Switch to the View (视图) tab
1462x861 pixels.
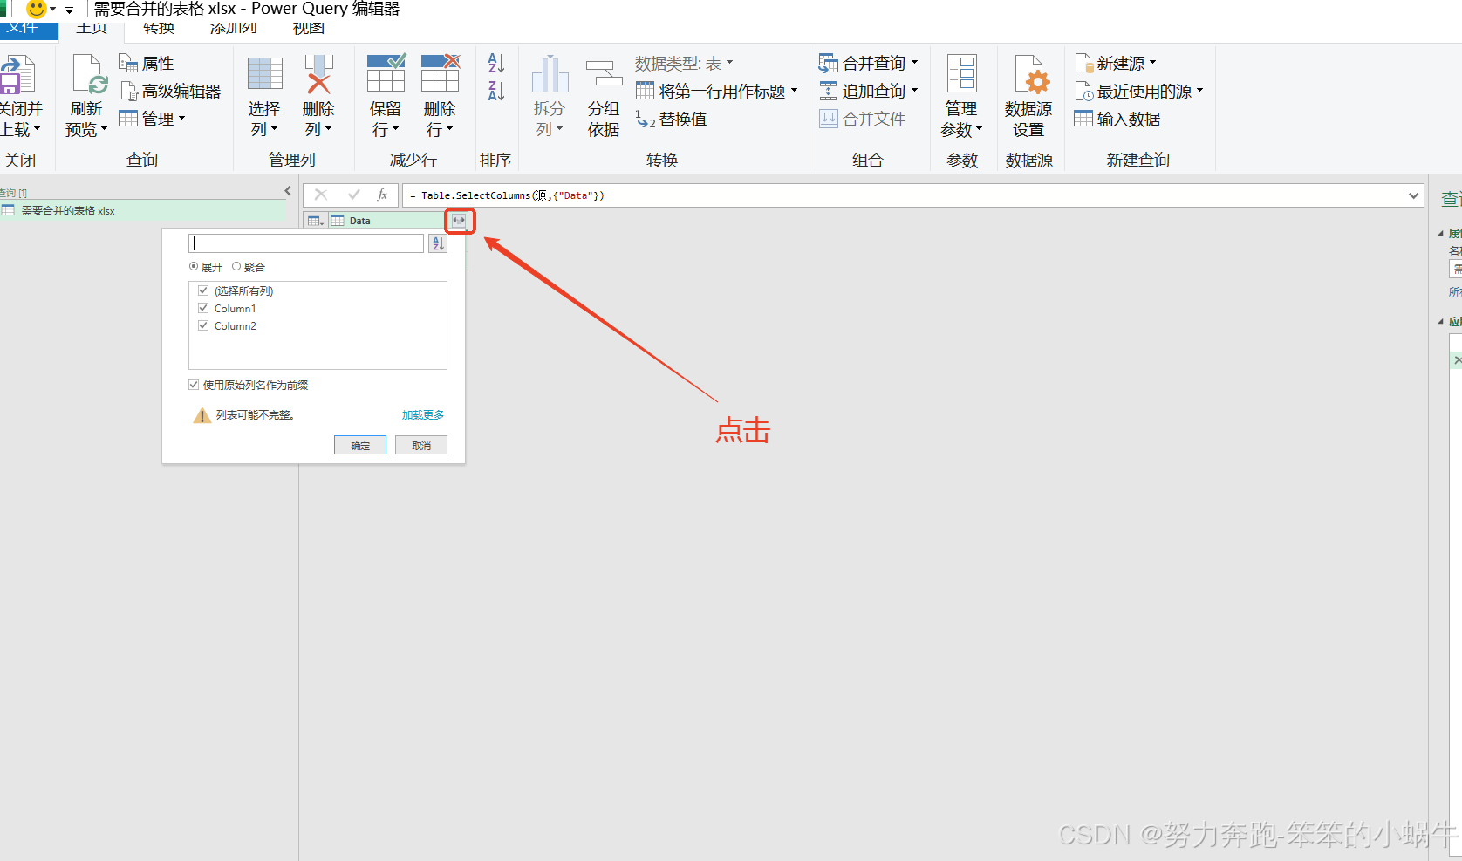309,29
